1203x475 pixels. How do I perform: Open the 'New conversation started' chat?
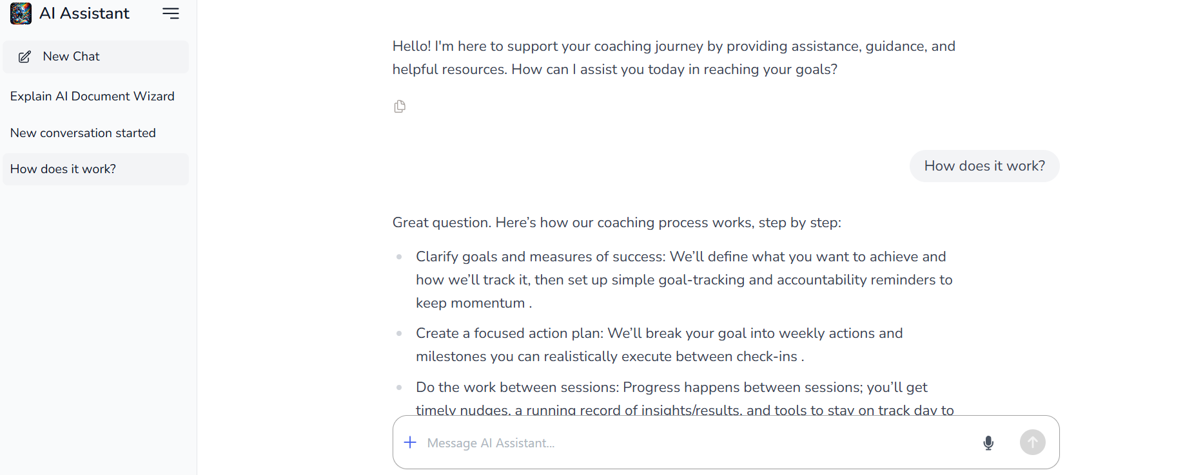click(x=83, y=133)
